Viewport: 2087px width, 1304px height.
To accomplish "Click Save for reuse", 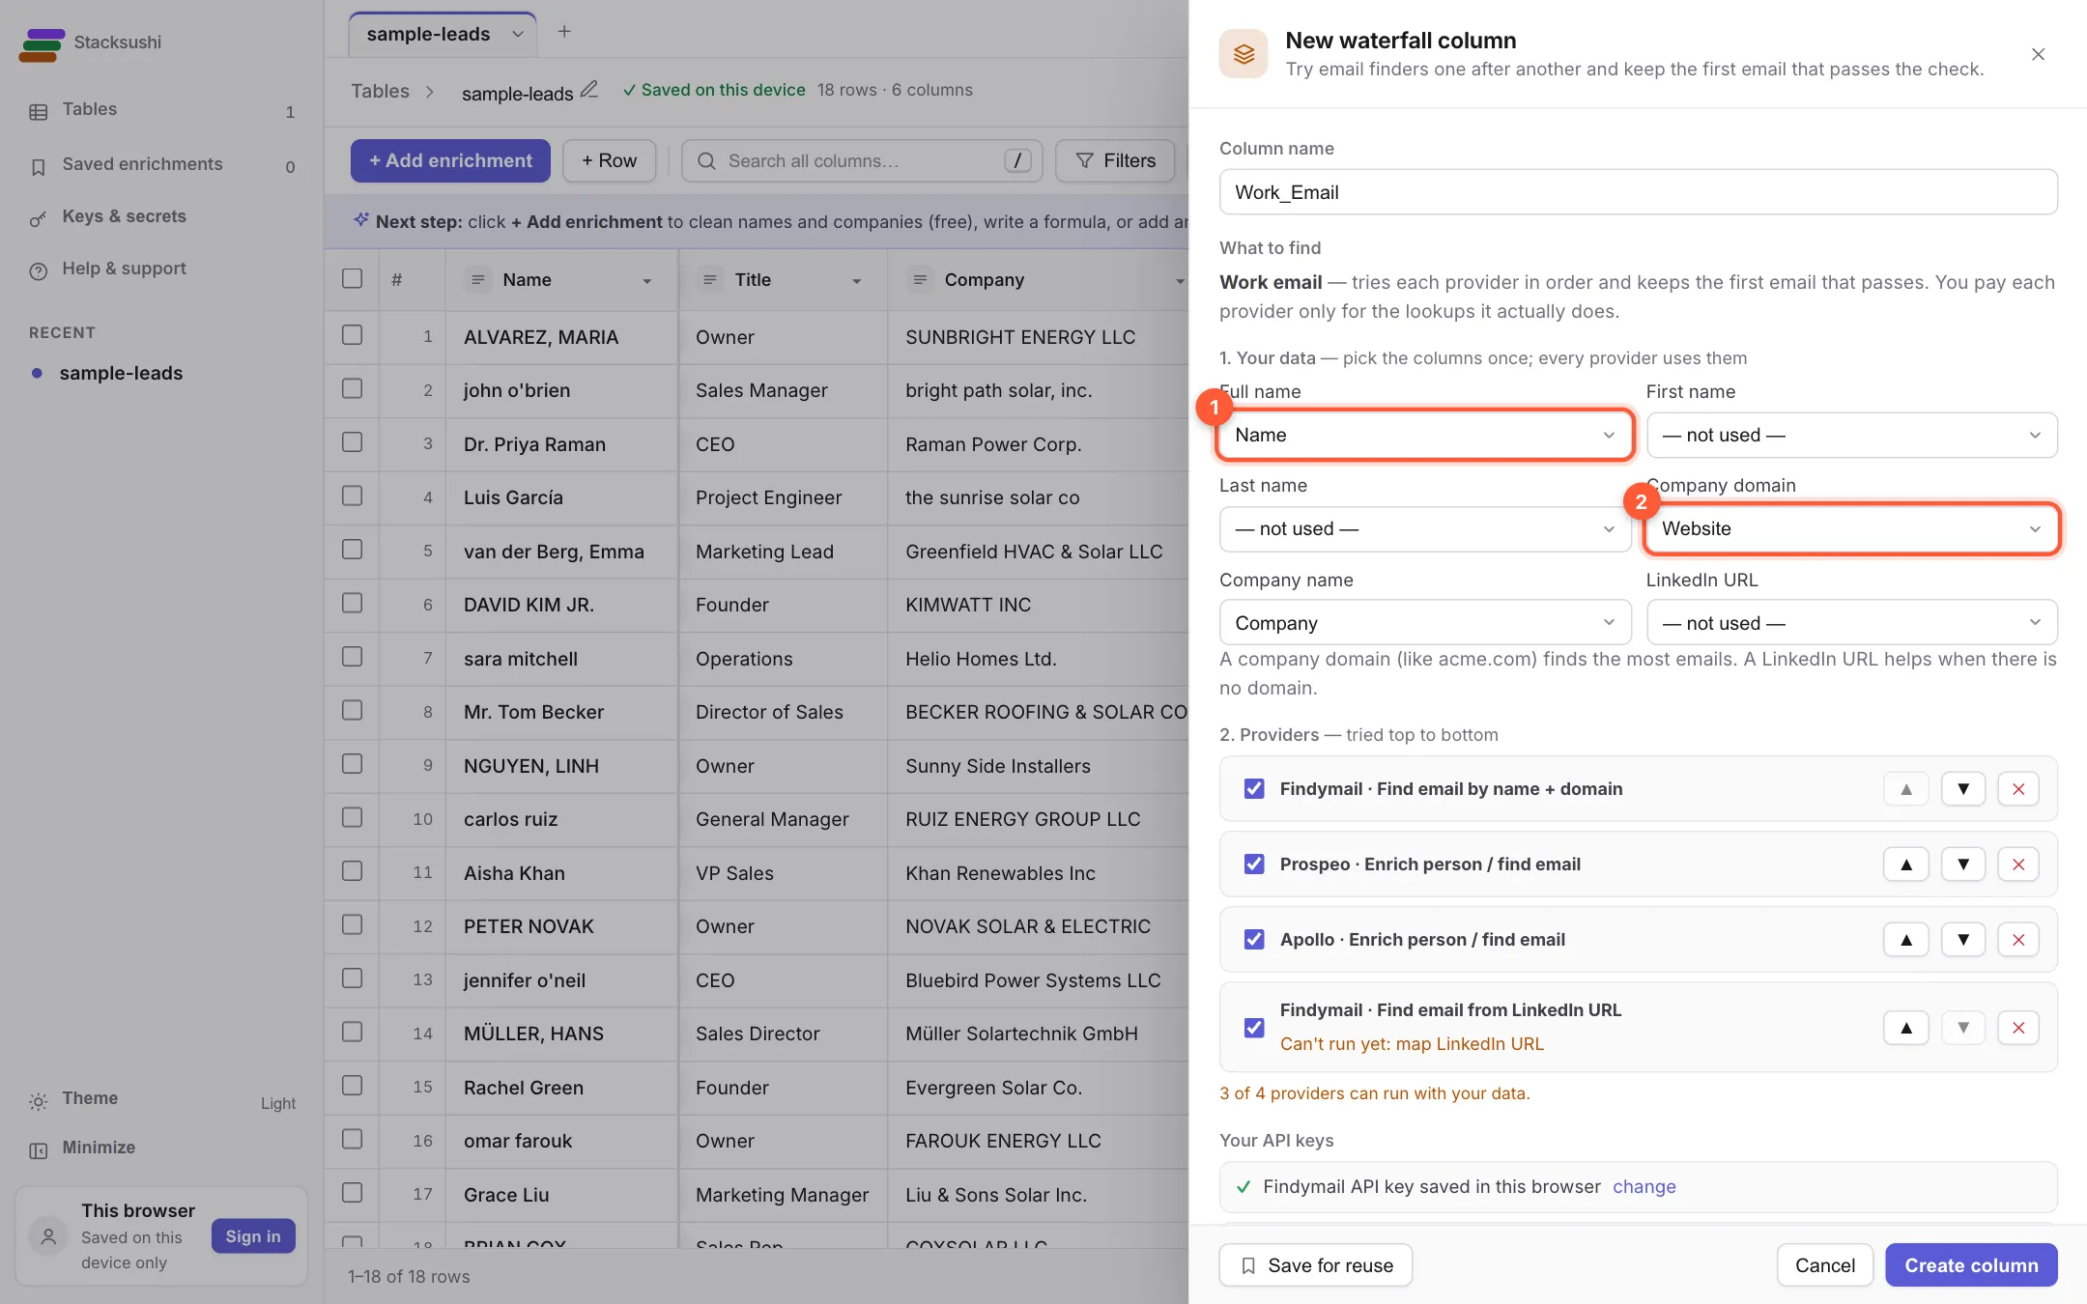I will point(1315,1265).
